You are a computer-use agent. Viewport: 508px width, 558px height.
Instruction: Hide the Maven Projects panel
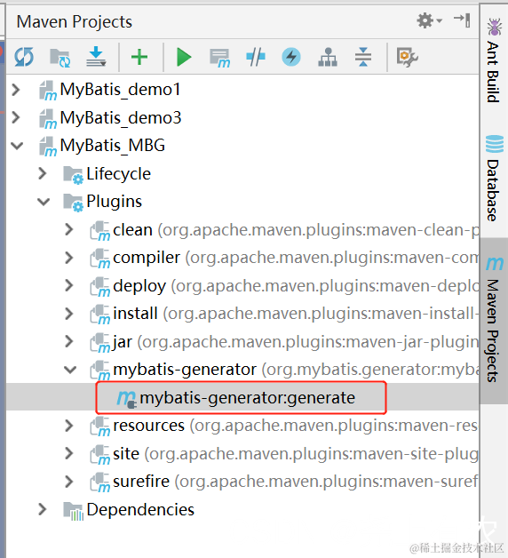coord(462,20)
